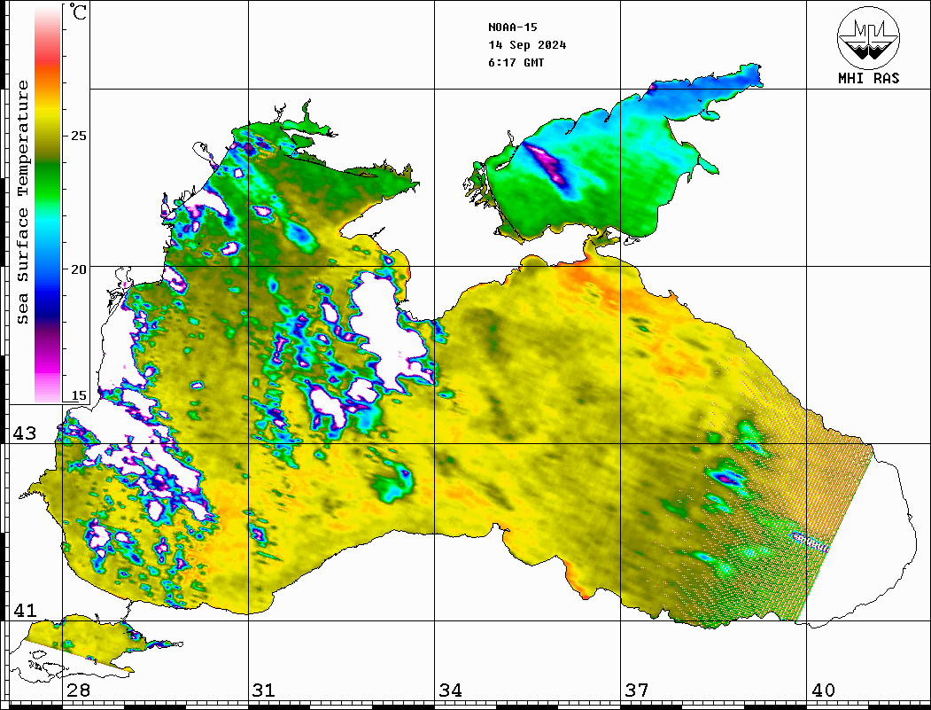
Task: Select the "NOAA-15" satellite label
Action: coord(512,27)
